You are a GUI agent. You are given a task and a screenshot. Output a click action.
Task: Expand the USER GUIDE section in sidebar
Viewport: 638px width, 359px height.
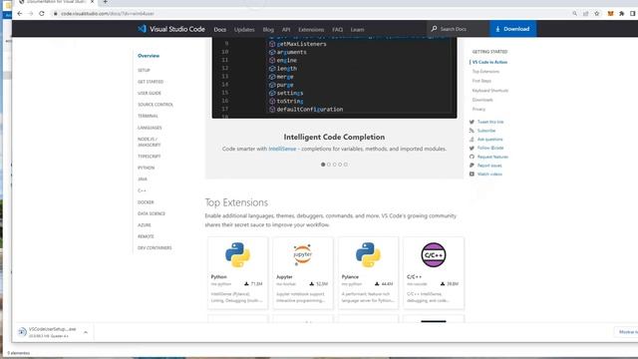(150, 93)
